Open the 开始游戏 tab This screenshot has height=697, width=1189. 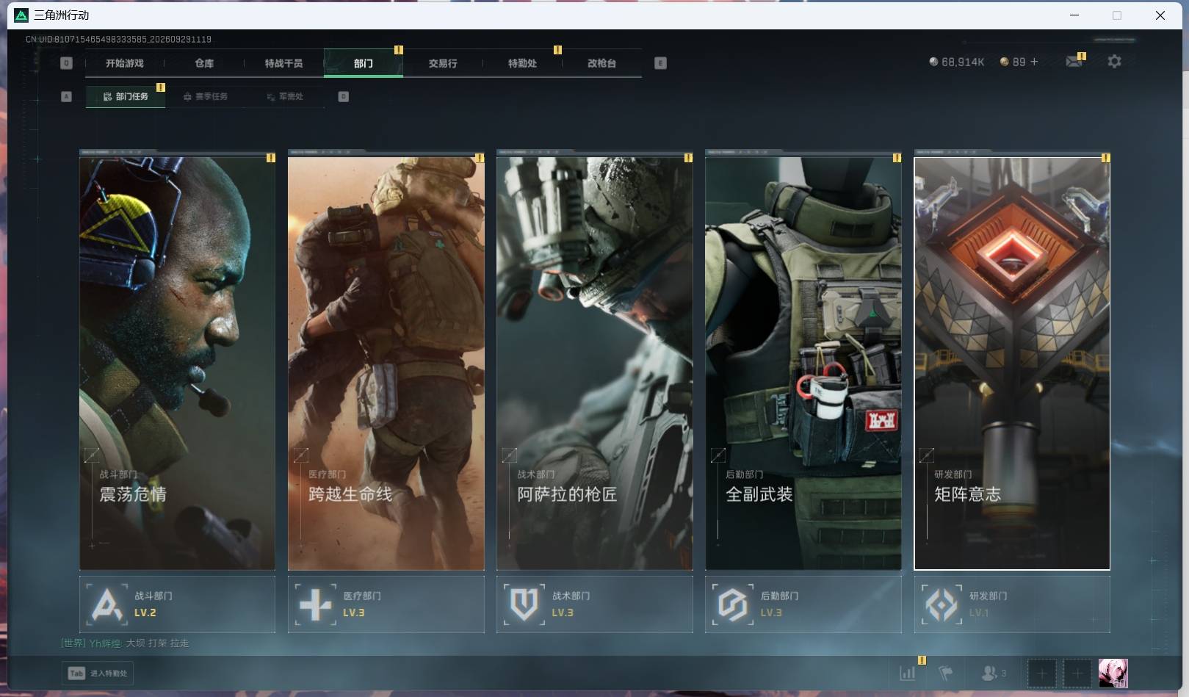coord(124,63)
